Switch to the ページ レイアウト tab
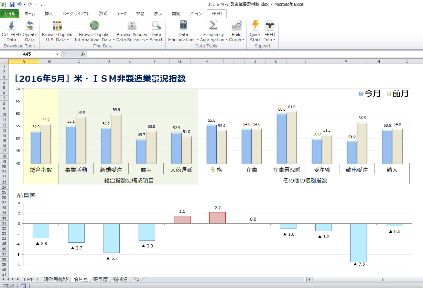 76,14
